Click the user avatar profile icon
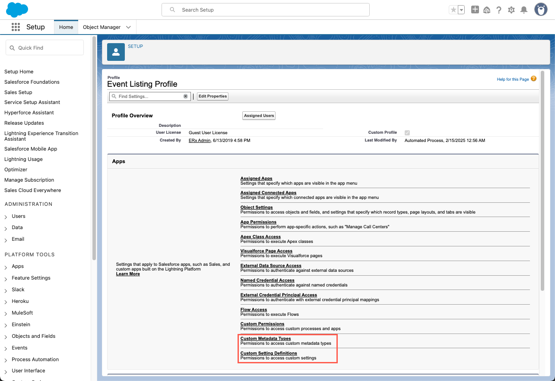The image size is (555, 381). click(x=541, y=9)
